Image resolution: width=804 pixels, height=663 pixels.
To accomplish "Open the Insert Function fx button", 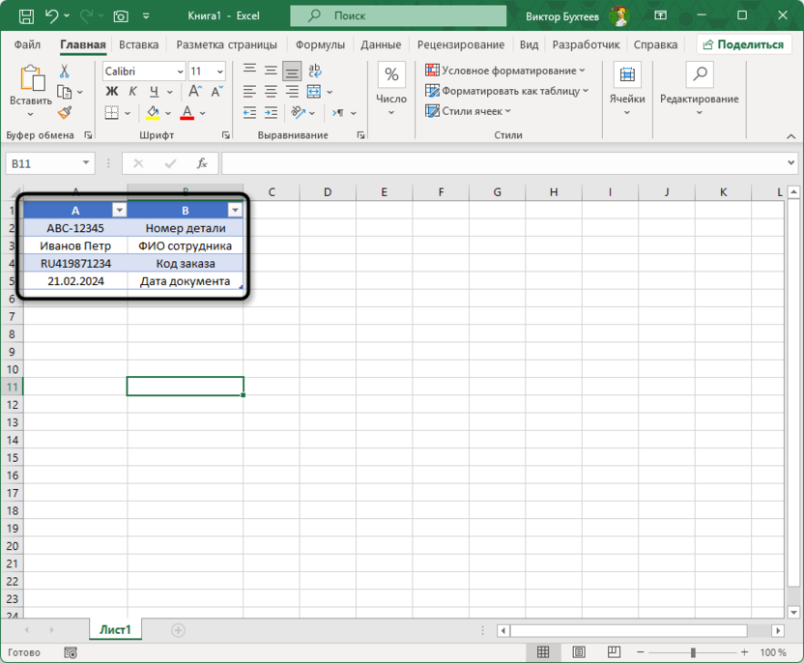I will [x=202, y=163].
